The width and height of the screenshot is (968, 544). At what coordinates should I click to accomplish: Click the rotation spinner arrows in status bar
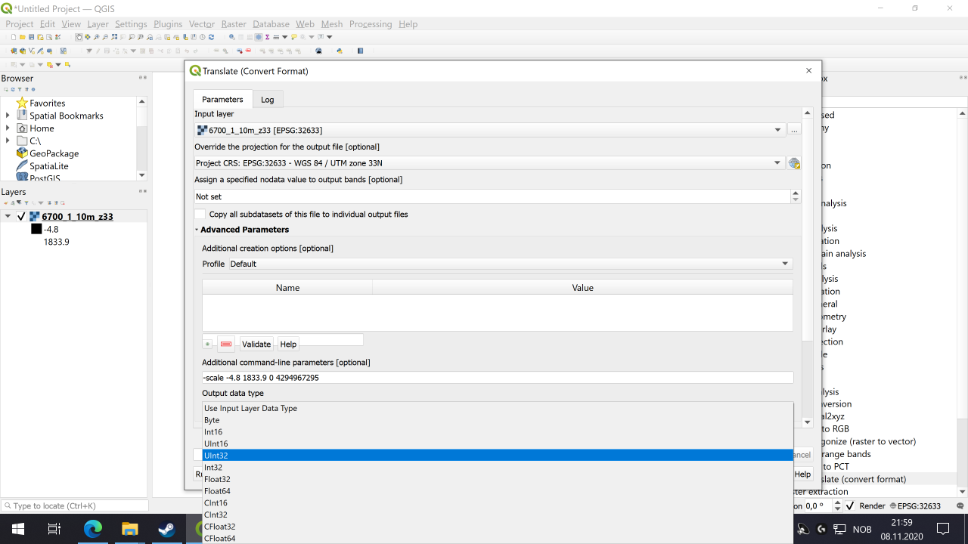[x=837, y=506]
